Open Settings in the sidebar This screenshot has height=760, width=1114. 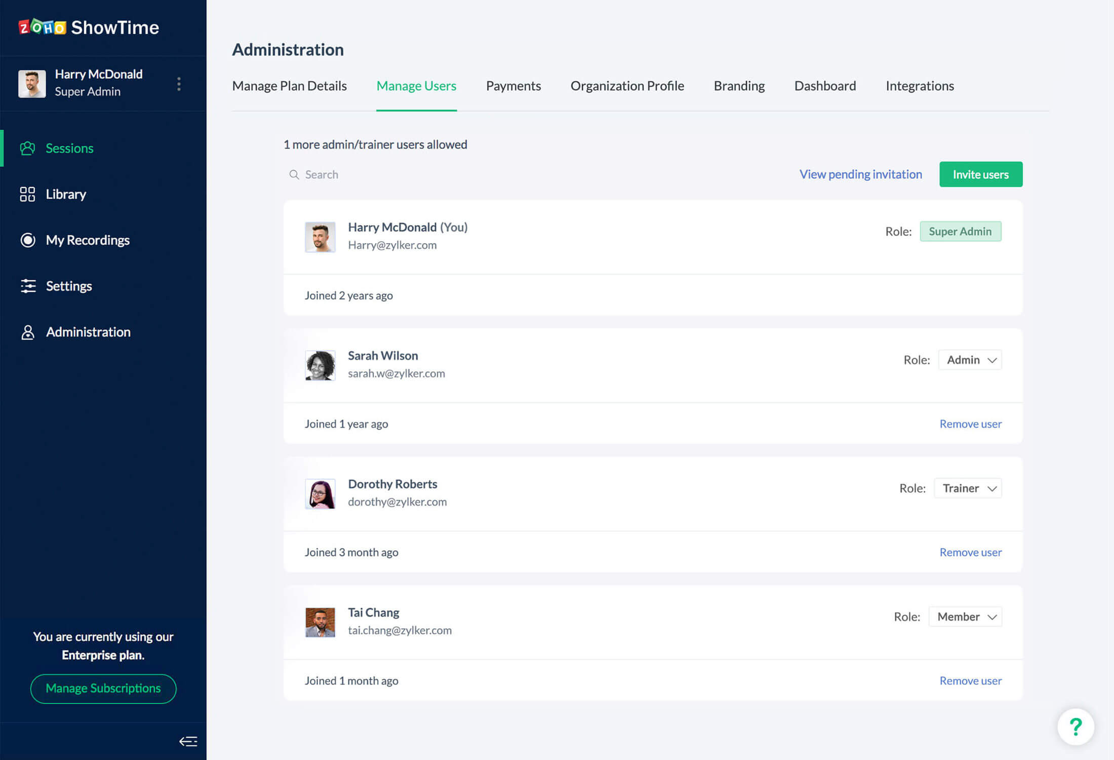coord(103,286)
